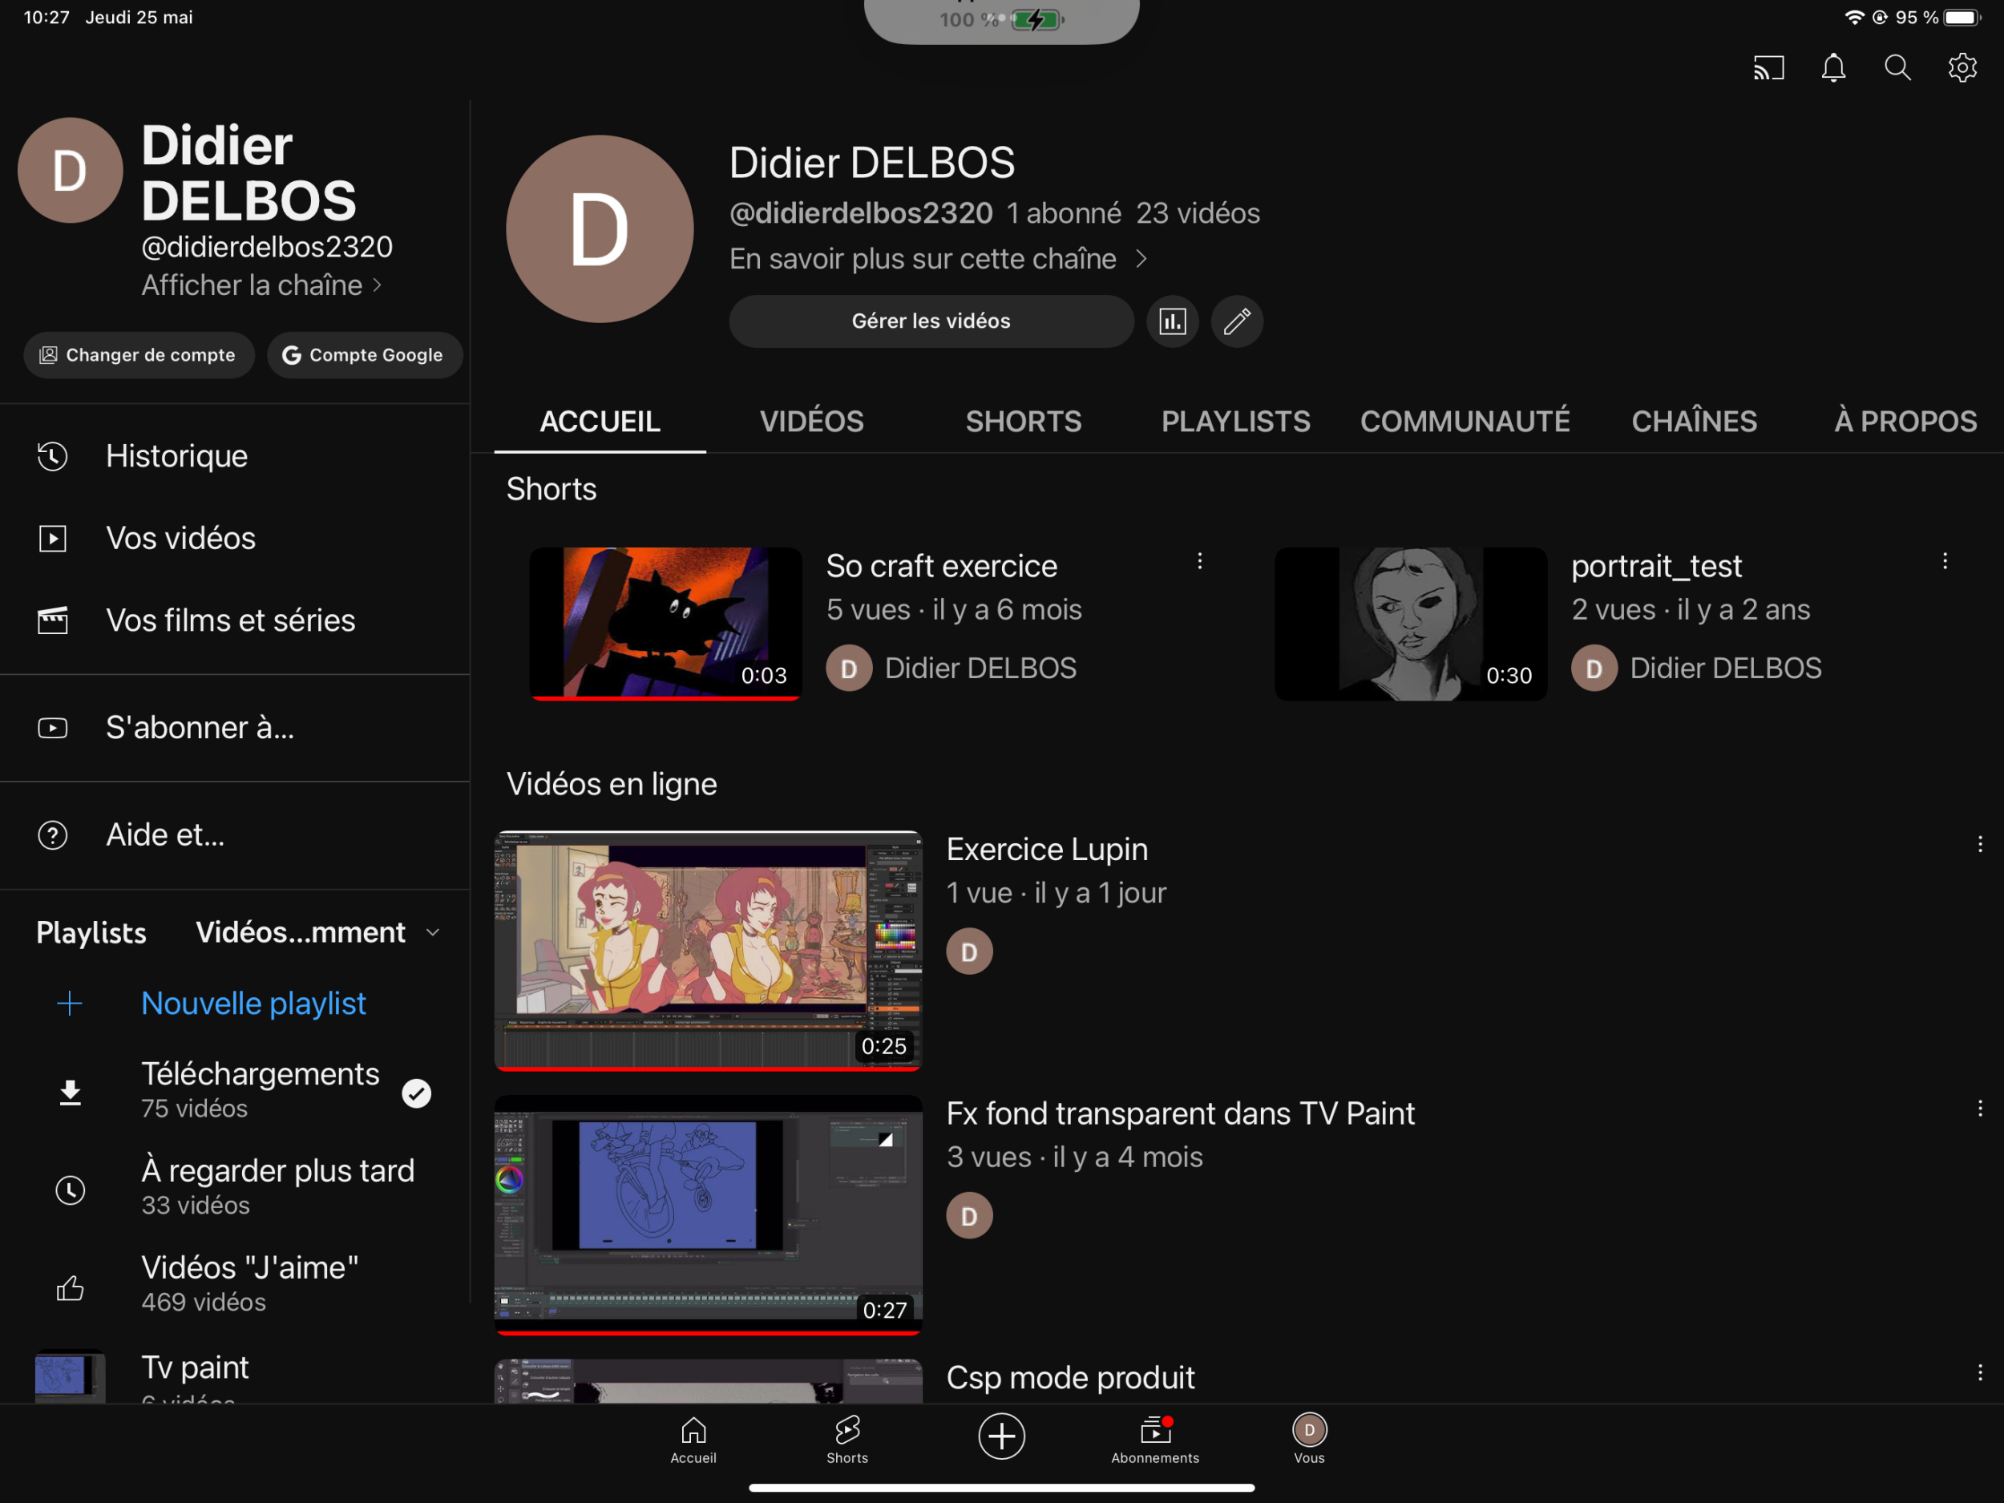
Task: Switch to the PLAYLISTS tab
Action: 1234,422
